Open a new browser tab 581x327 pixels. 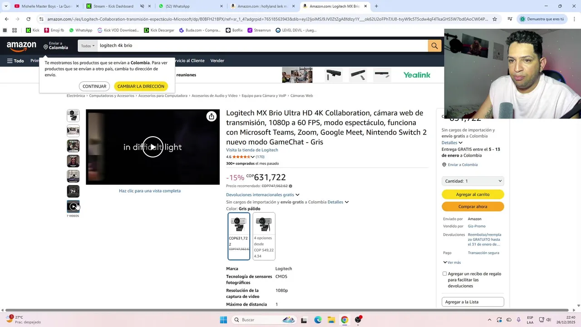coord(376,6)
